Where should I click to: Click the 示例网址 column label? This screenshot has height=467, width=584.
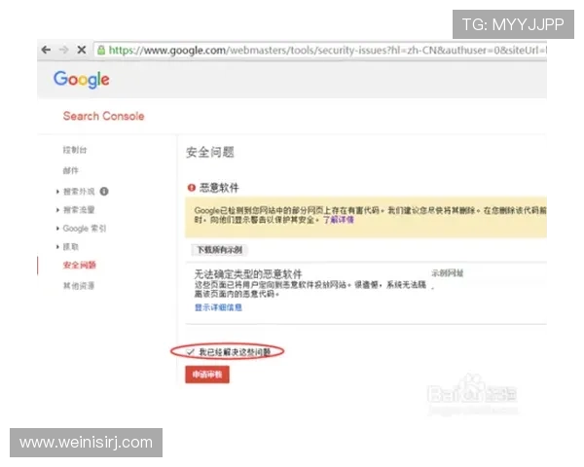click(x=448, y=273)
